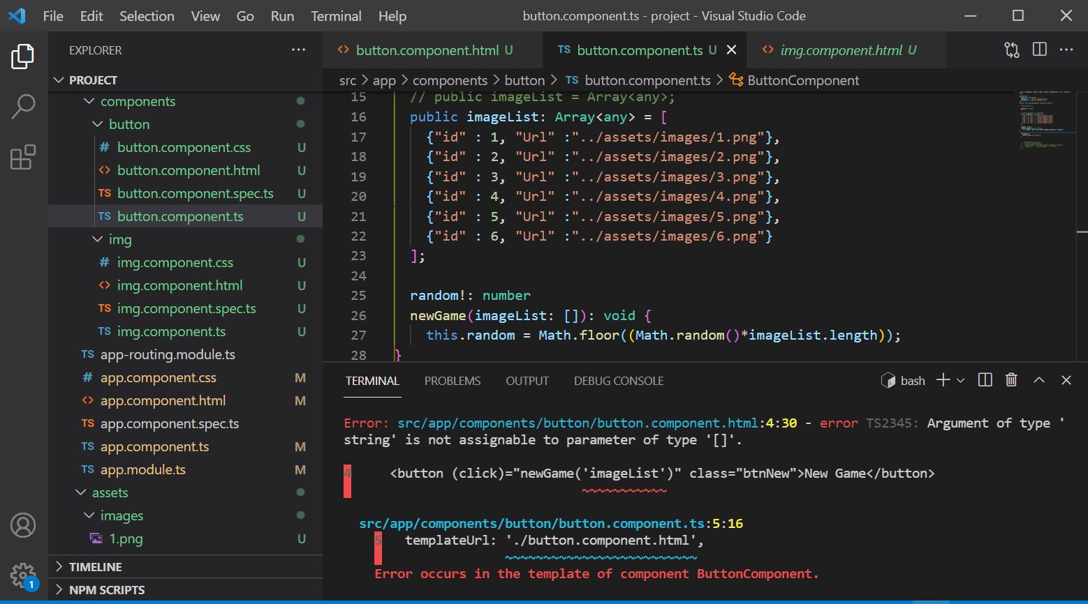The height and width of the screenshot is (604, 1088).
Task: Click the VS Code logo icon
Action: pos(17,15)
